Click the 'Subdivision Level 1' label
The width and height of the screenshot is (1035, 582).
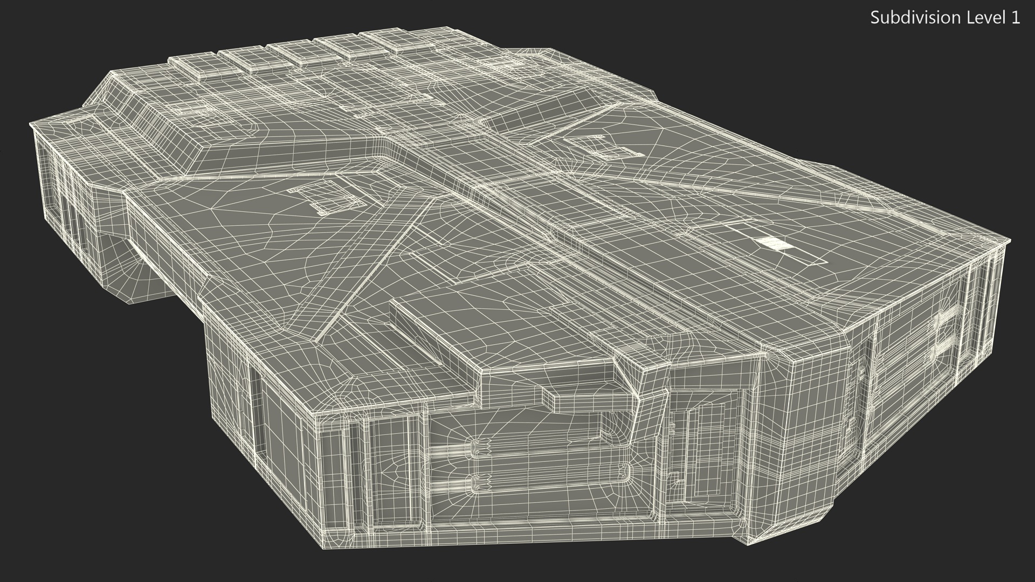pos(946,18)
